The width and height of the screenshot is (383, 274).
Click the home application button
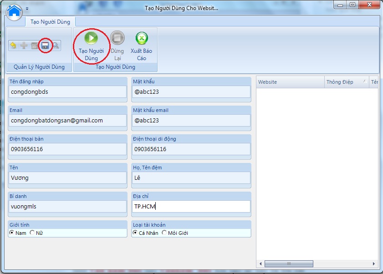[15, 10]
